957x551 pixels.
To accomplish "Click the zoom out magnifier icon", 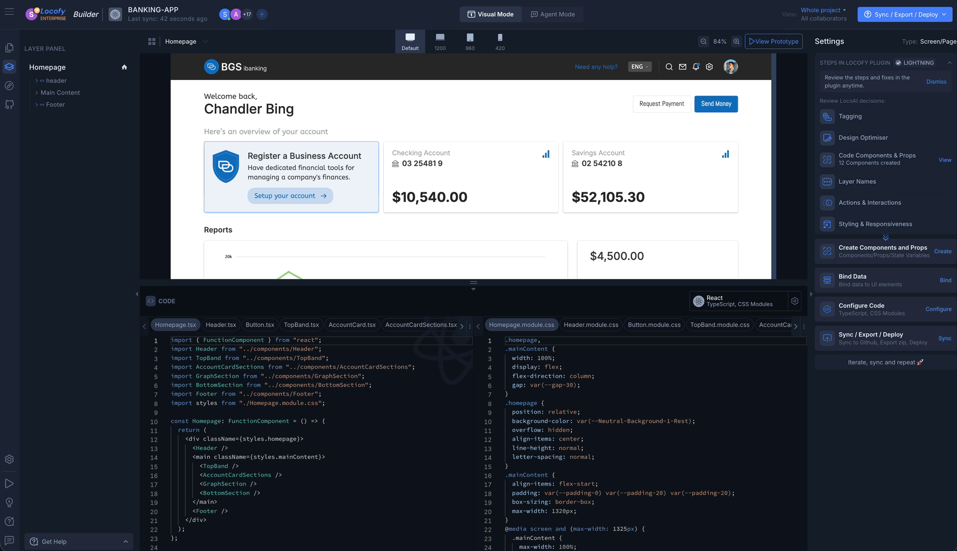I will 703,42.
